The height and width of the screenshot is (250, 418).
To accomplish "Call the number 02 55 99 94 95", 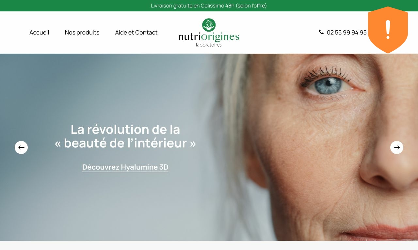I will tap(347, 33).
